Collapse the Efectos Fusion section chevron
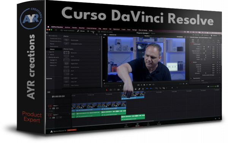Image resolution: width=228 pixels, height=143 pixels. tap(100, 49)
